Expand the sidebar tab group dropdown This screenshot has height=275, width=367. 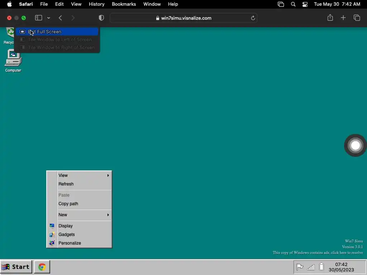click(48, 18)
